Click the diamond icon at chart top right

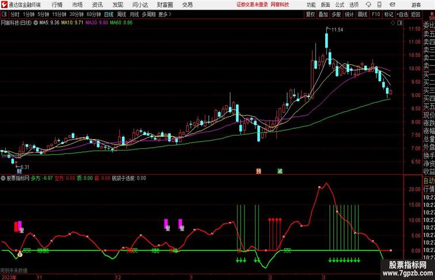pos(393,23)
